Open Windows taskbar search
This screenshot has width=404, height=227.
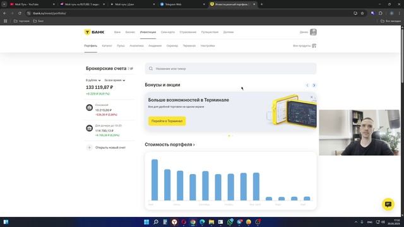coord(156,222)
